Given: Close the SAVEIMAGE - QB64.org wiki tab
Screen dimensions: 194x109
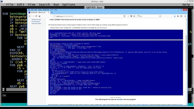Looking at the screenshot, I should point(48,12).
